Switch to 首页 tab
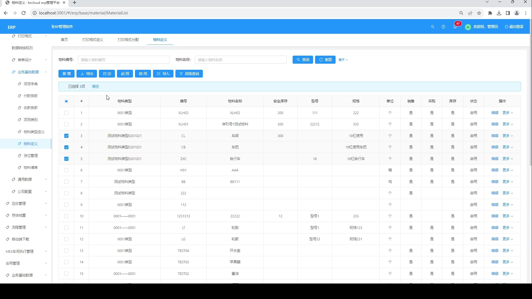 coord(64,40)
